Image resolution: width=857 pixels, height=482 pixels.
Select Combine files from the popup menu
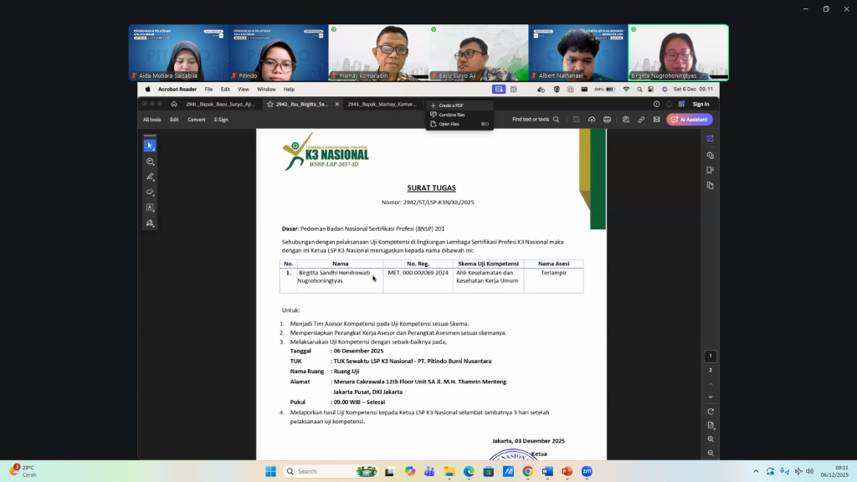point(452,115)
